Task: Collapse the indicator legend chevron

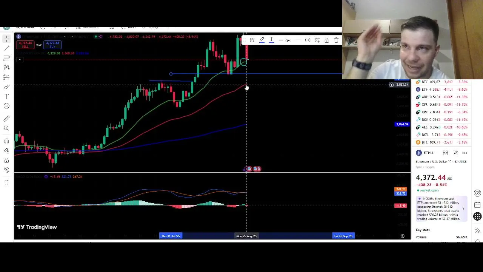Action: click(x=20, y=59)
